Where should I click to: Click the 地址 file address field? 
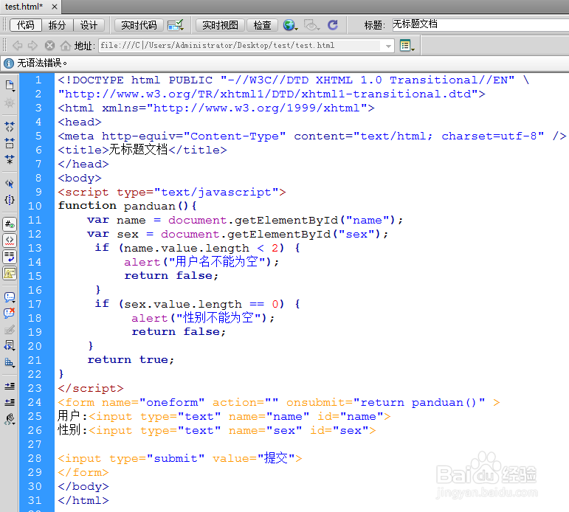[241, 45]
